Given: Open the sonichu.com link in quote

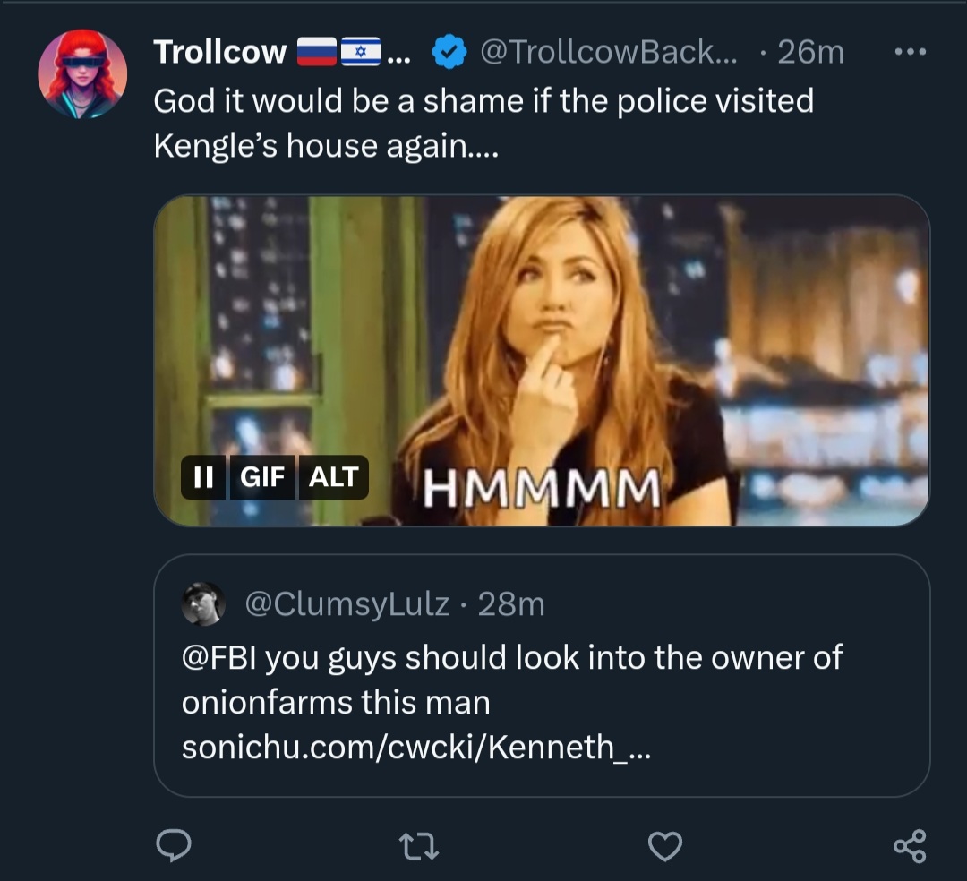Looking at the screenshot, I should (415, 748).
